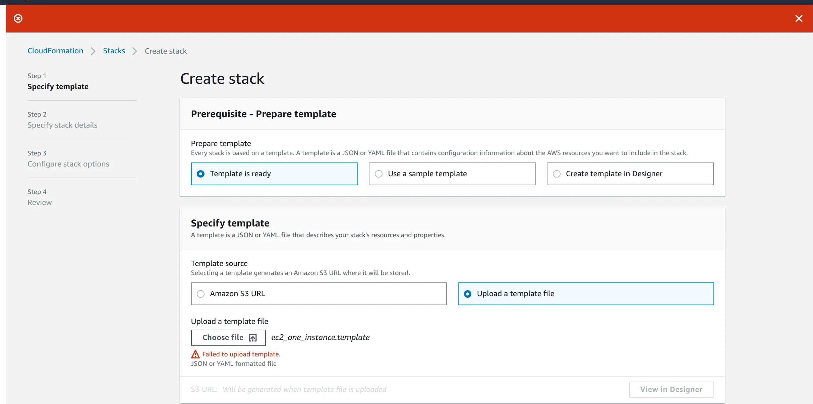Select Upload a template file option
The width and height of the screenshot is (813, 404).
[468, 294]
